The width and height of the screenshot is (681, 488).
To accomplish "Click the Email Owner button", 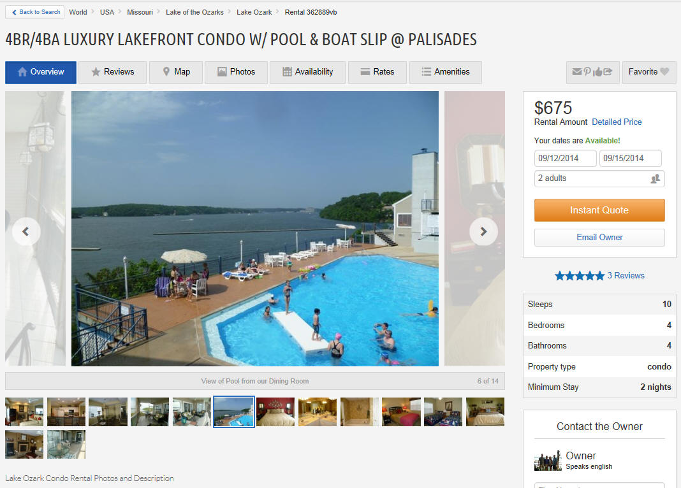I will pos(599,237).
